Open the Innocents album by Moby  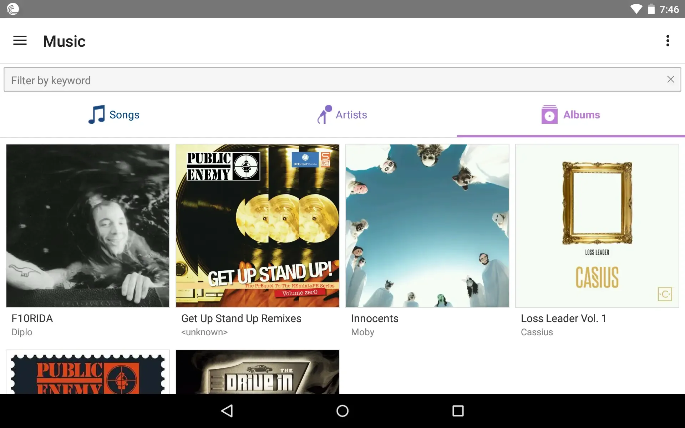pyautogui.click(x=427, y=226)
